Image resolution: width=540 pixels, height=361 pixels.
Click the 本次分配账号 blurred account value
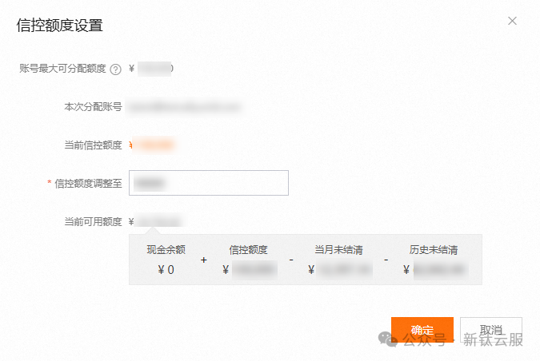pos(185,107)
